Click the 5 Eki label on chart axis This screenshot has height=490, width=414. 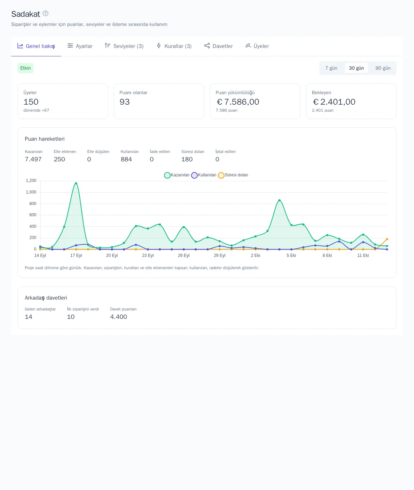tap(291, 255)
